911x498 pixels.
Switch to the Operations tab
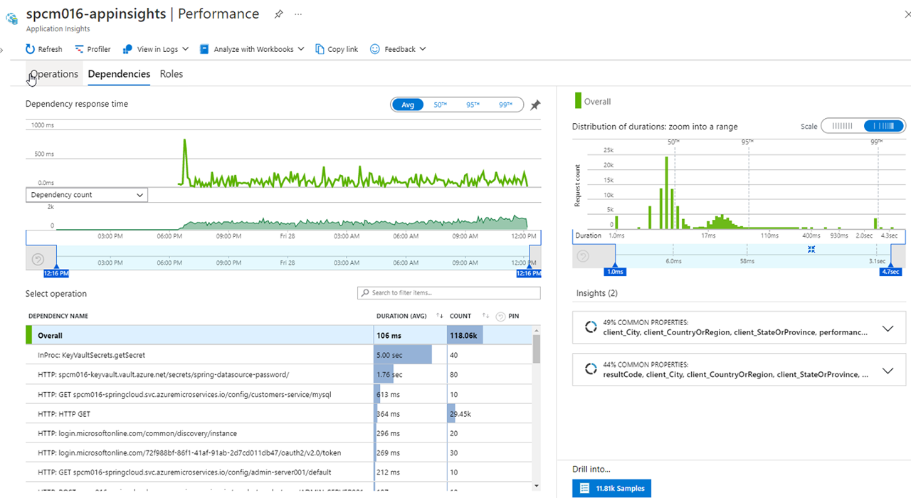[54, 74]
